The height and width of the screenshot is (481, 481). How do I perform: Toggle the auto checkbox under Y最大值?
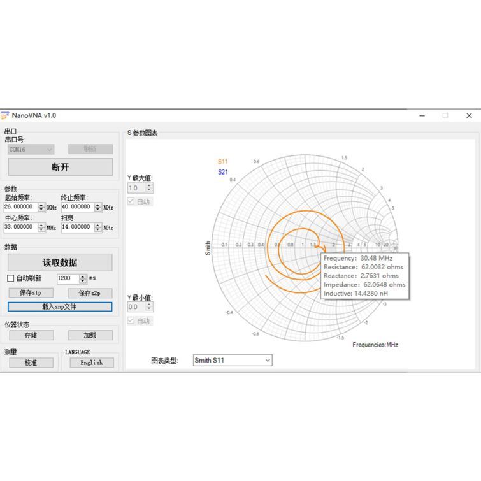point(131,201)
